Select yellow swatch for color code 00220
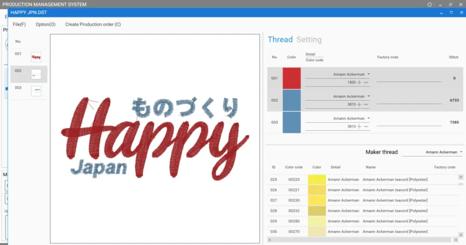The width and height of the screenshot is (466, 245). (x=317, y=180)
